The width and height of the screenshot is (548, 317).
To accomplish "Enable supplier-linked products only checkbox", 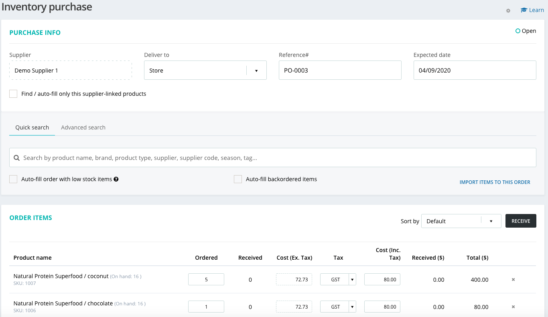I will (13, 94).
